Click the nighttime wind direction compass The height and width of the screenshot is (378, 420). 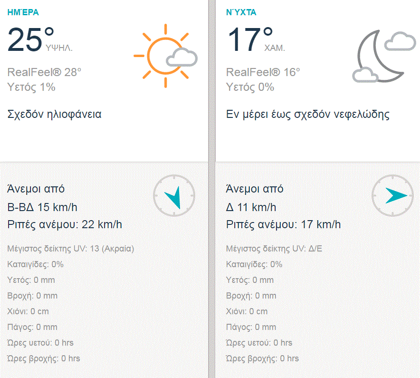click(393, 195)
